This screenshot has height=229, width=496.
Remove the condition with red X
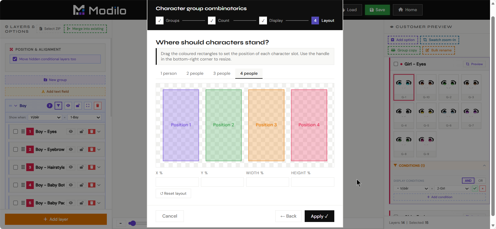point(482,188)
